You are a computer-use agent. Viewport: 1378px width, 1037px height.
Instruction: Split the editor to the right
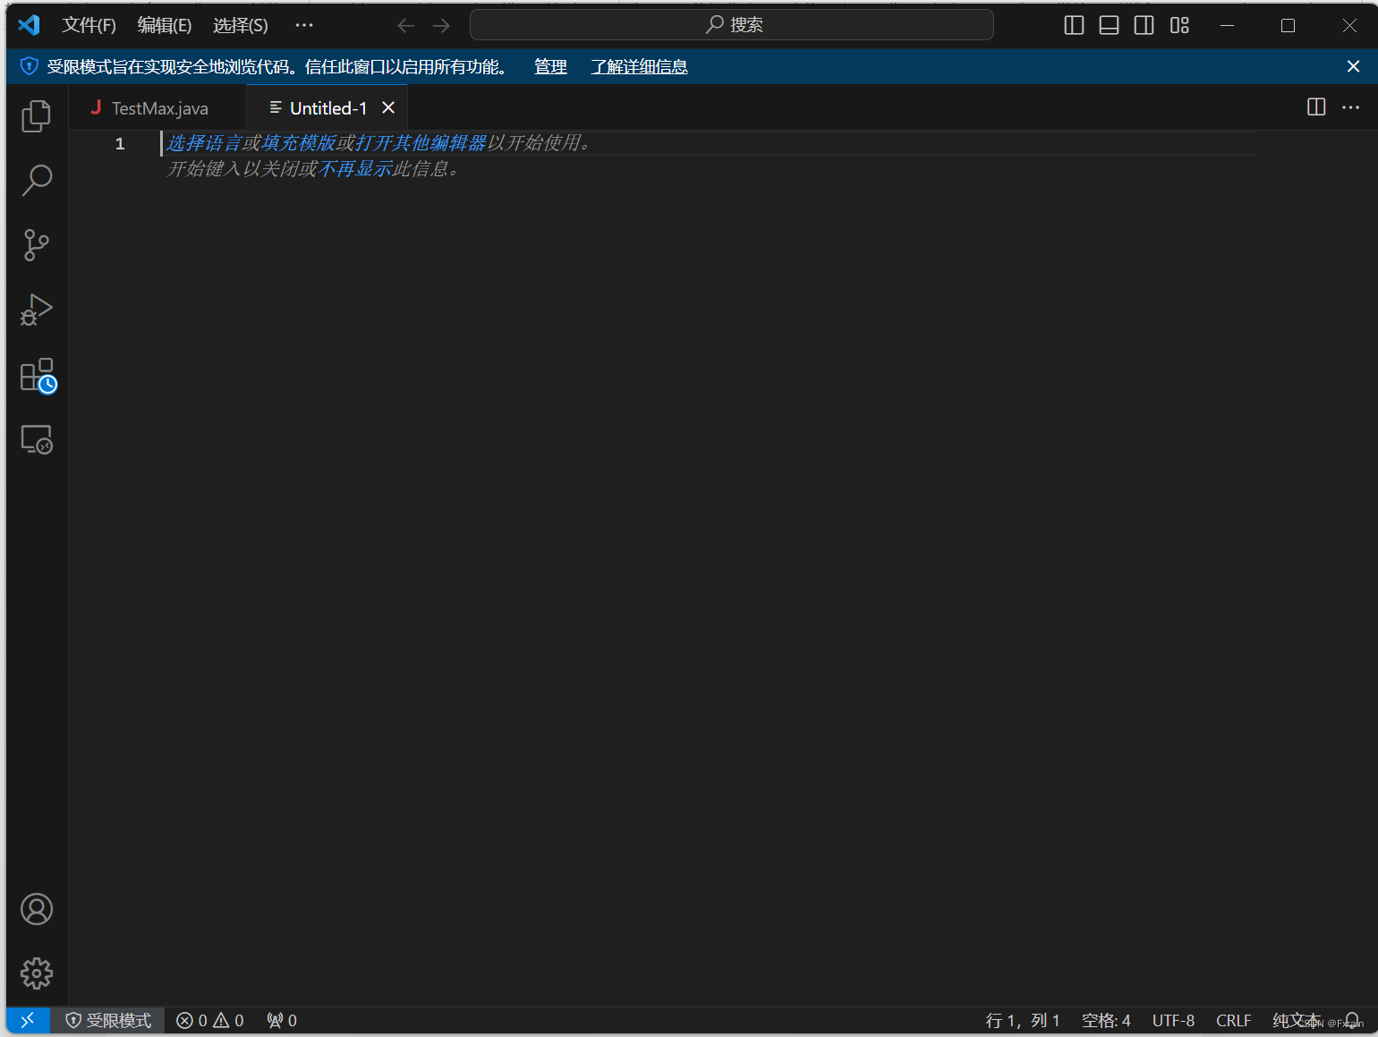coord(1316,107)
